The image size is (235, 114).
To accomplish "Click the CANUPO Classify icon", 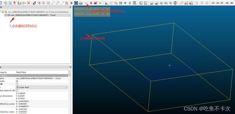I will tap(145, 3).
